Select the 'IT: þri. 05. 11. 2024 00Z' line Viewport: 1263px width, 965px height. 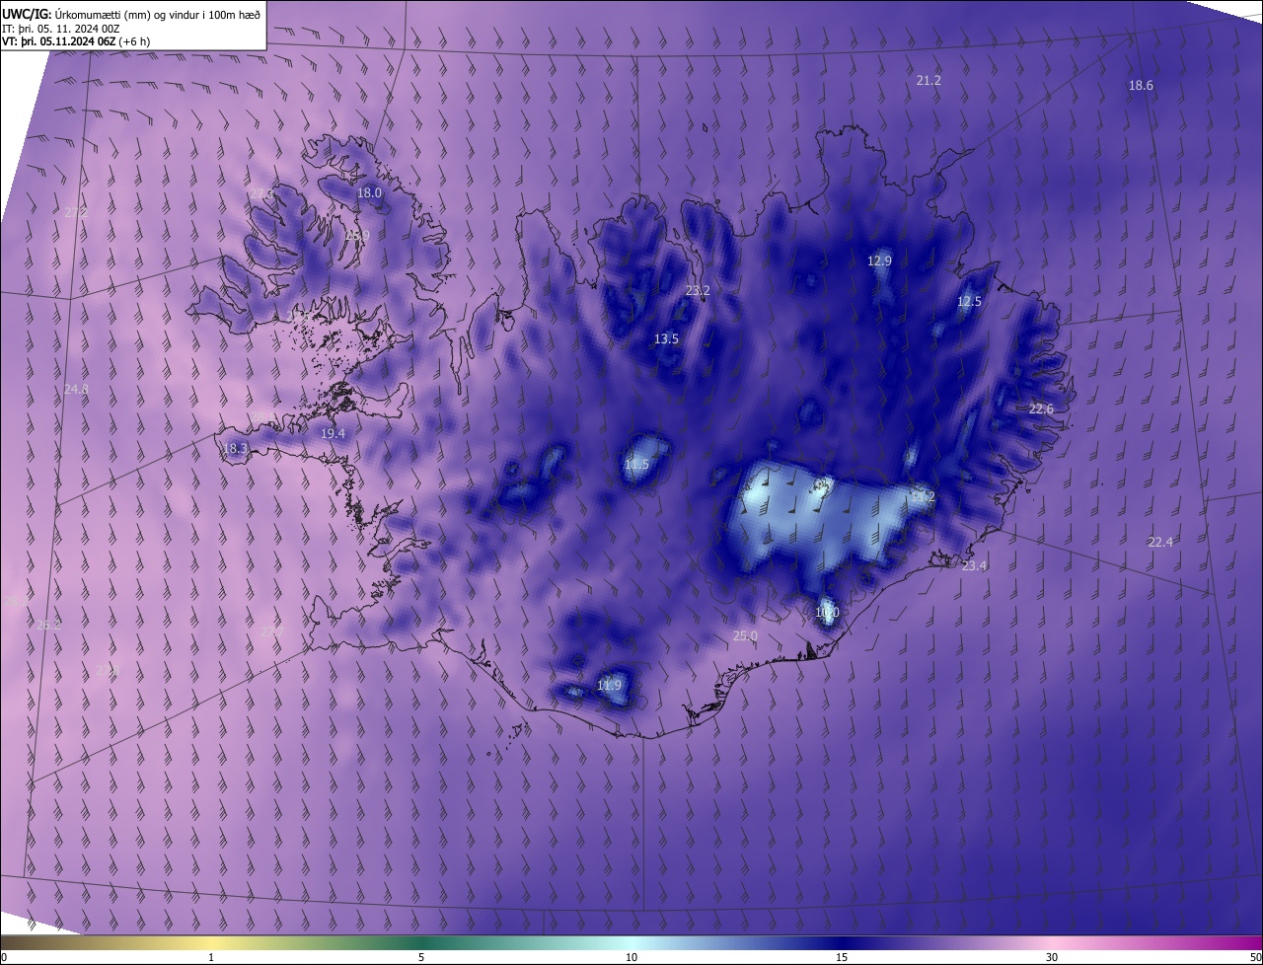pyautogui.click(x=61, y=28)
